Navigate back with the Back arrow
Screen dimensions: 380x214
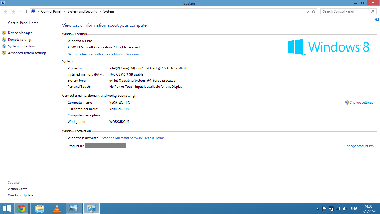point(5,11)
